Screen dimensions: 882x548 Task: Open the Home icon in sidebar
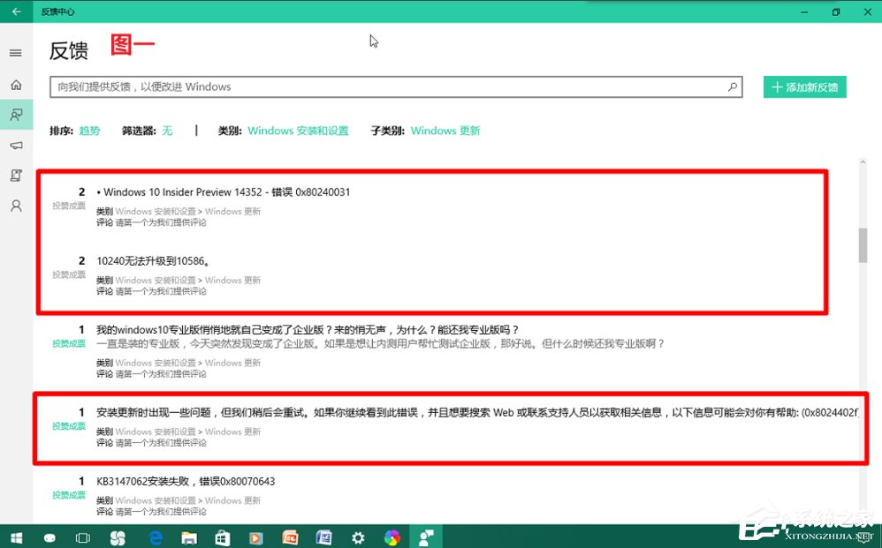(x=15, y=85)
